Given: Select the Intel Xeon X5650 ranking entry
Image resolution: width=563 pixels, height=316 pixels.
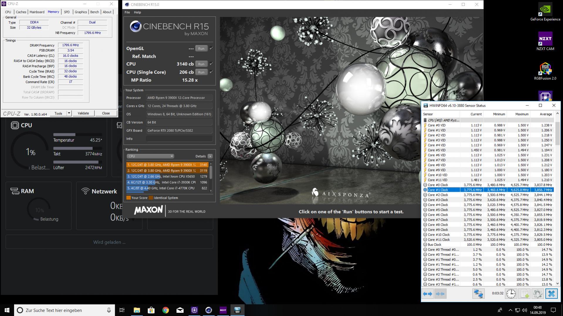Looking at the screenshot, I should point(167,176).
